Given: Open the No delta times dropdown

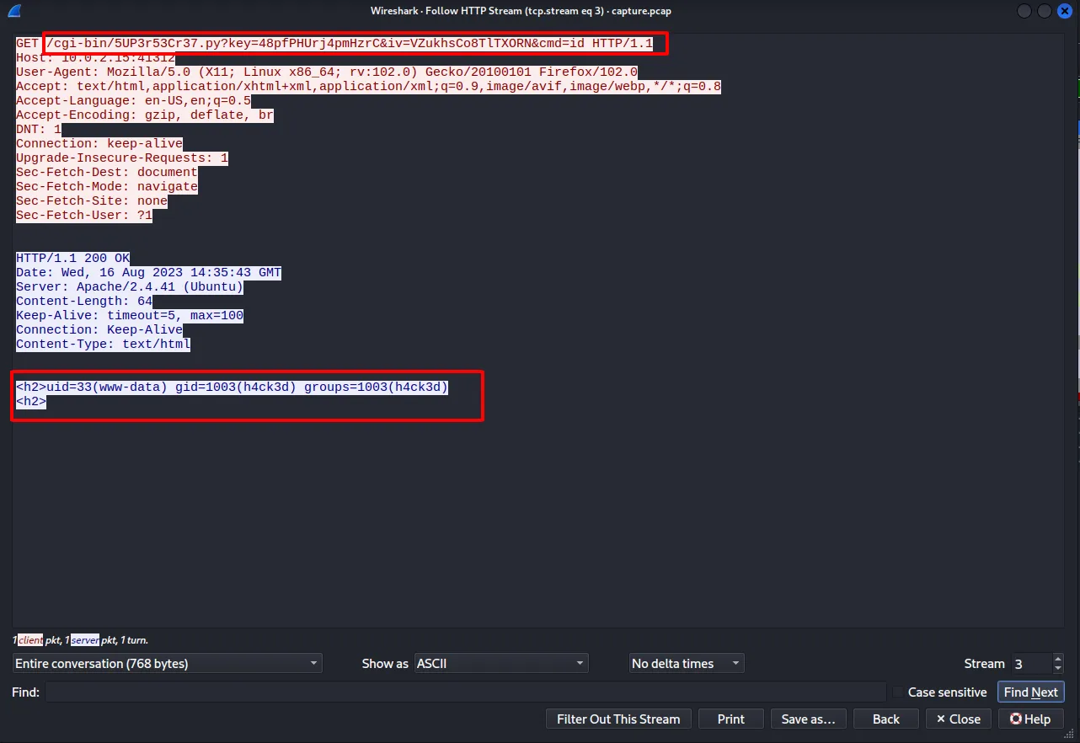Looking at the screenshot, I should point(686,664).
